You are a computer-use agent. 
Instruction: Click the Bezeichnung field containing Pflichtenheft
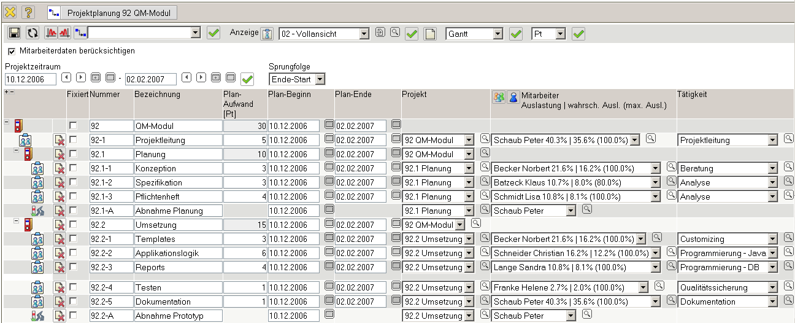(x=177, y=197)
